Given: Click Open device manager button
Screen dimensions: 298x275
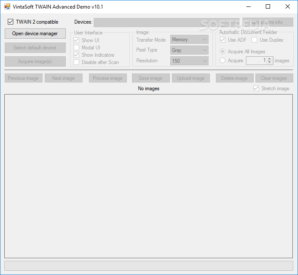Looking at the screenshot, I should (x=35, y=34).
